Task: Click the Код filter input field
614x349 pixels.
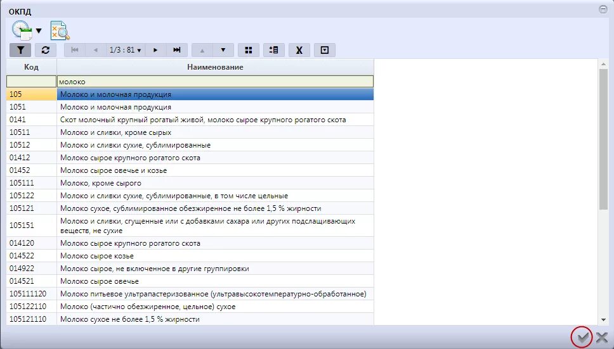Action: (x=31, y=82)
